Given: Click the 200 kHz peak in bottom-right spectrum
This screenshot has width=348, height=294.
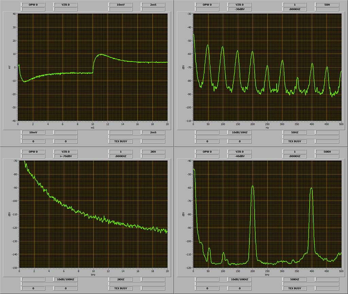Looking at the screenshot, I should tap(253, 186).
